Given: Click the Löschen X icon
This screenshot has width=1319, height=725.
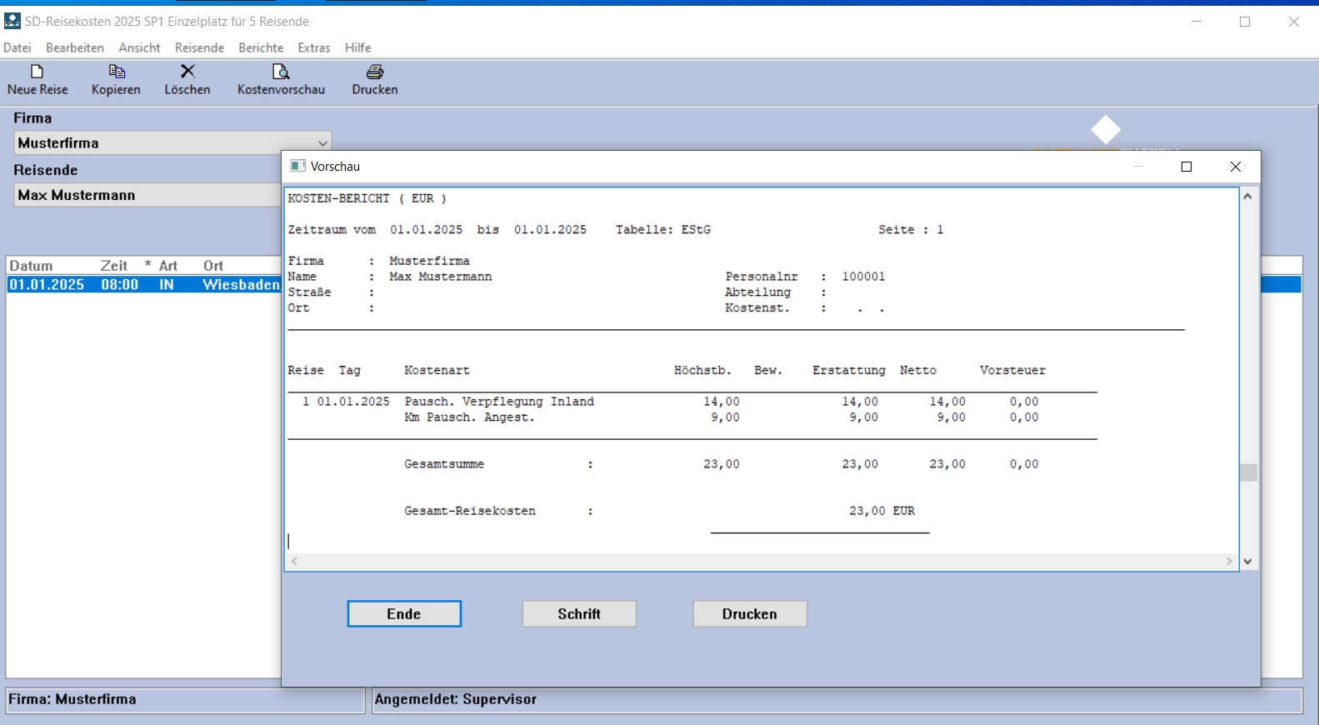Looking at the screenshot, I should (187, 72).
